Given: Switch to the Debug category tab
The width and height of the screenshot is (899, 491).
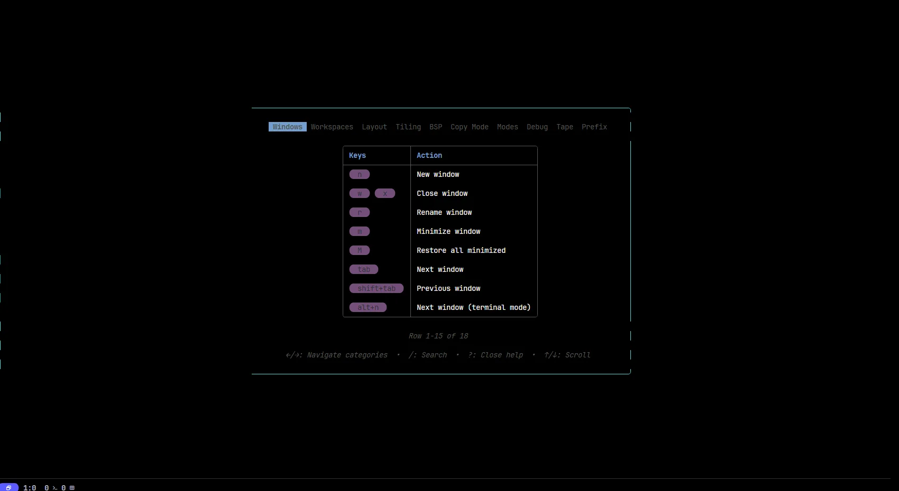Looking at the screenshot, I should [537, 127].
